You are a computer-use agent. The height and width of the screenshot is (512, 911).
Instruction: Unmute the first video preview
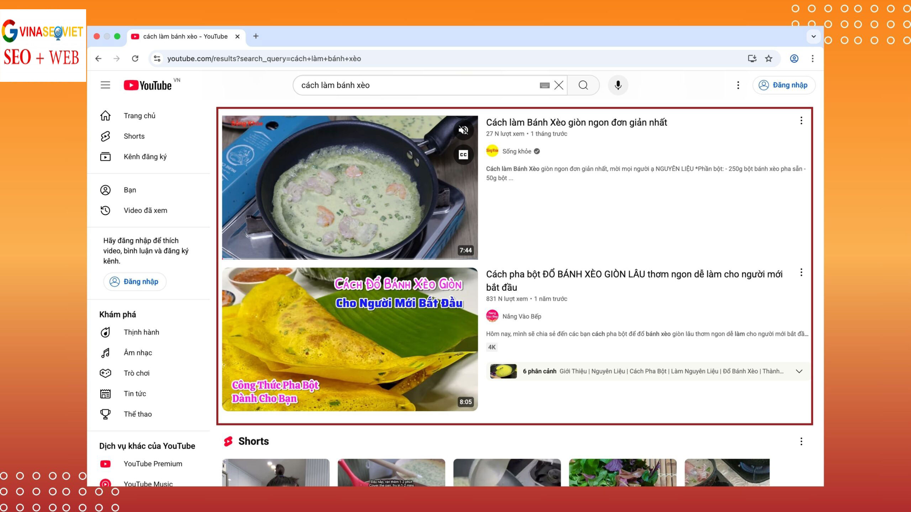click(464, 130)
